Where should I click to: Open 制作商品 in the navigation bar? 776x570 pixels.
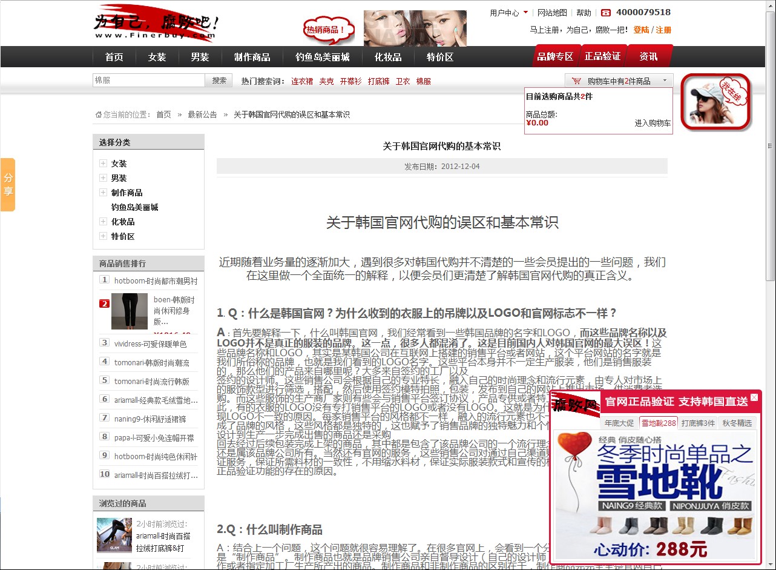pyautogui.click(x=252, y=57)
